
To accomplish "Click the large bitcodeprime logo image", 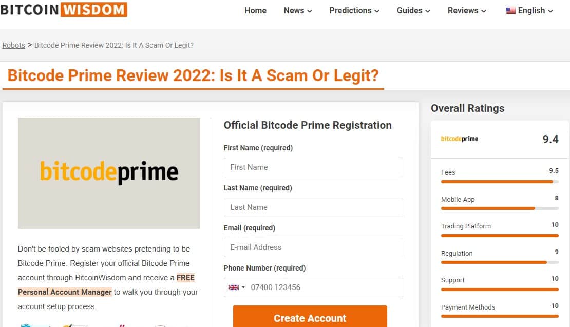I will pyautogui.click(x=109, y=173).
